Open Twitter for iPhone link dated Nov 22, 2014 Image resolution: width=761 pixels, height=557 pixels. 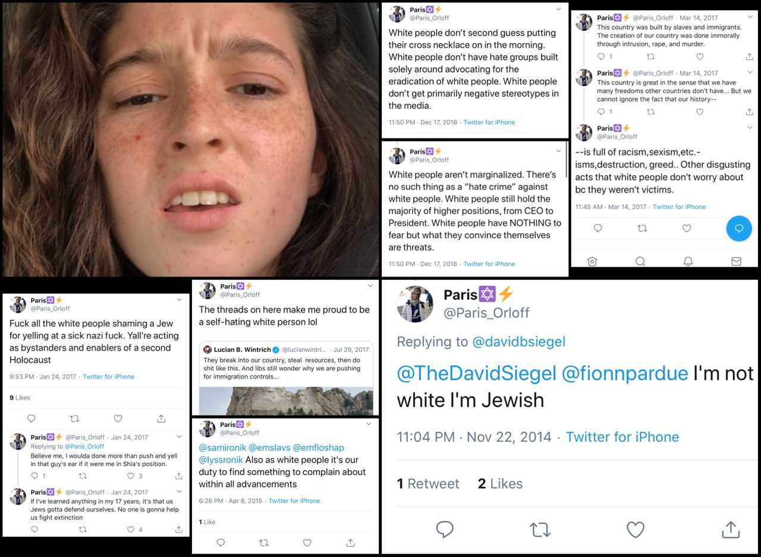click(x=622, y=437)
